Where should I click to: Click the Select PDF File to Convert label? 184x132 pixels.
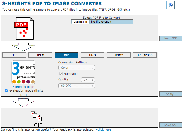(x=101, y=18)
